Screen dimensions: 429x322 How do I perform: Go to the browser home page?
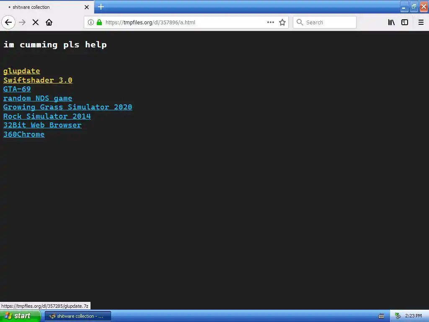(x=49, y=23)
